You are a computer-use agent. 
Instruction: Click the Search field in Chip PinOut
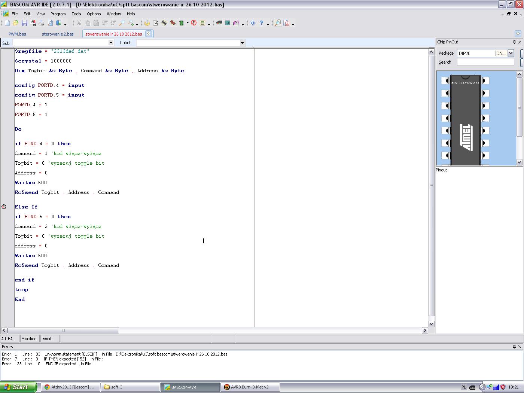click(x=485, y=62)
